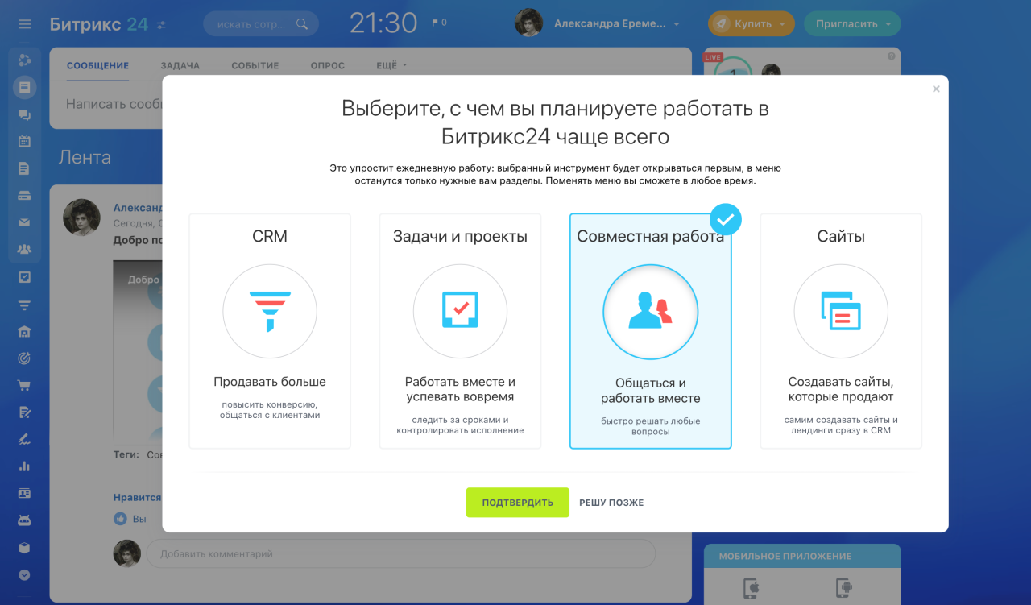Open the ID card icon in sidebar
Screen dimensions: 1031x605
tap(24, 493)
